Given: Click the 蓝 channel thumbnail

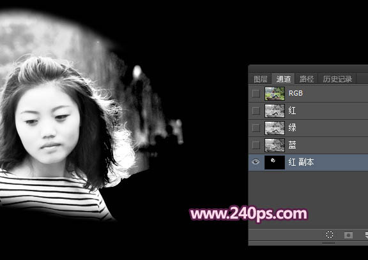Looking at the screenshot, I should point(275,145).
